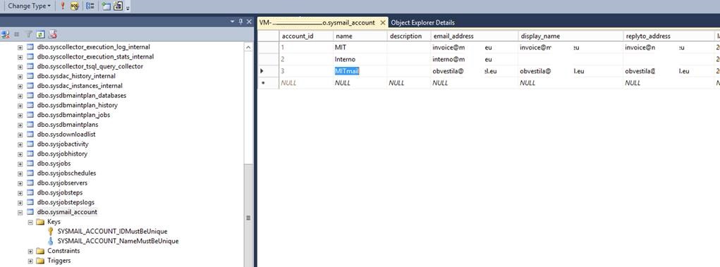Image resolution: width=720 pixels, height=267 pixels.
Task: Click the Object Explorer vertical scrollbar thumb
Action: 248,216
